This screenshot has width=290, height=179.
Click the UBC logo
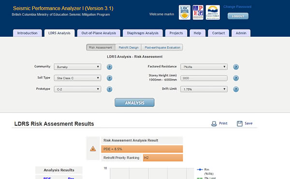coord(185,13)
